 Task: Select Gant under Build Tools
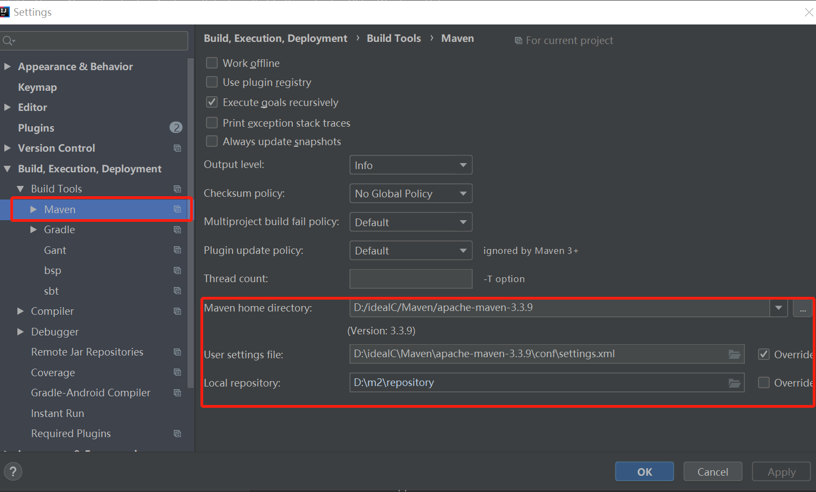(x=55, y=250)
